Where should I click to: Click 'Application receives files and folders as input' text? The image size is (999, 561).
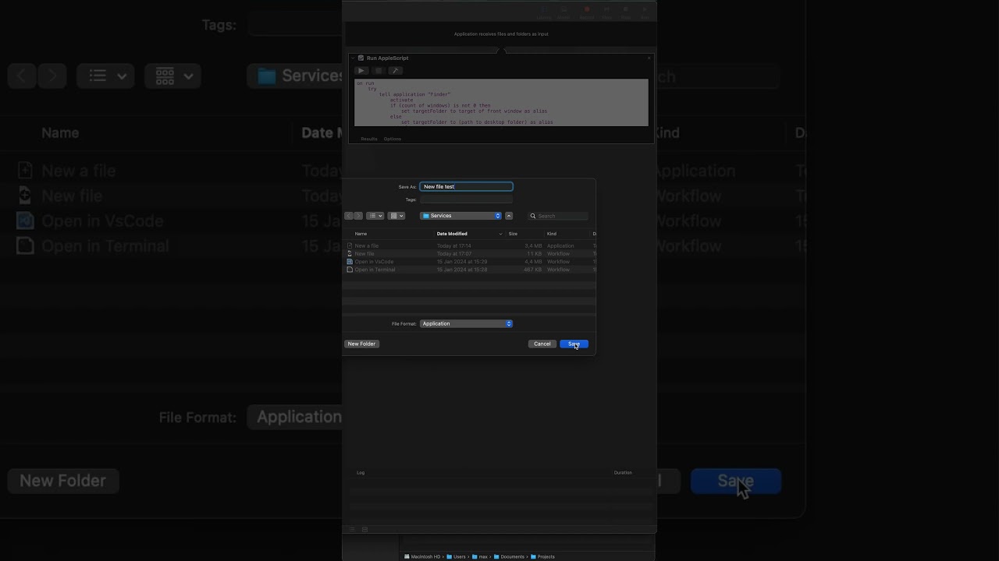[x=501, y=34]
